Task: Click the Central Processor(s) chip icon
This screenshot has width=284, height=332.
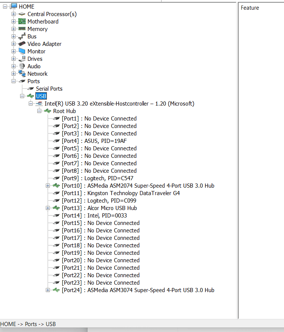Action: 22,14
